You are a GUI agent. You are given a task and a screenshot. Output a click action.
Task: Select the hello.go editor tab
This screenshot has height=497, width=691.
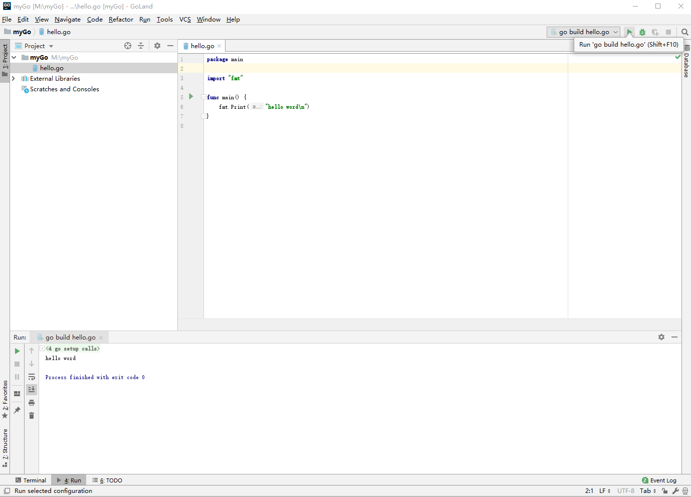[x=202, y=46]
